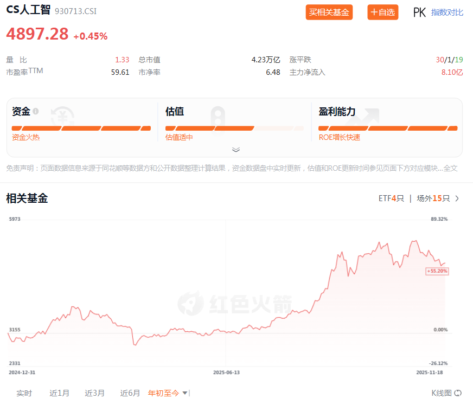Click the 市盈率 value 59.61

point(120,72)
